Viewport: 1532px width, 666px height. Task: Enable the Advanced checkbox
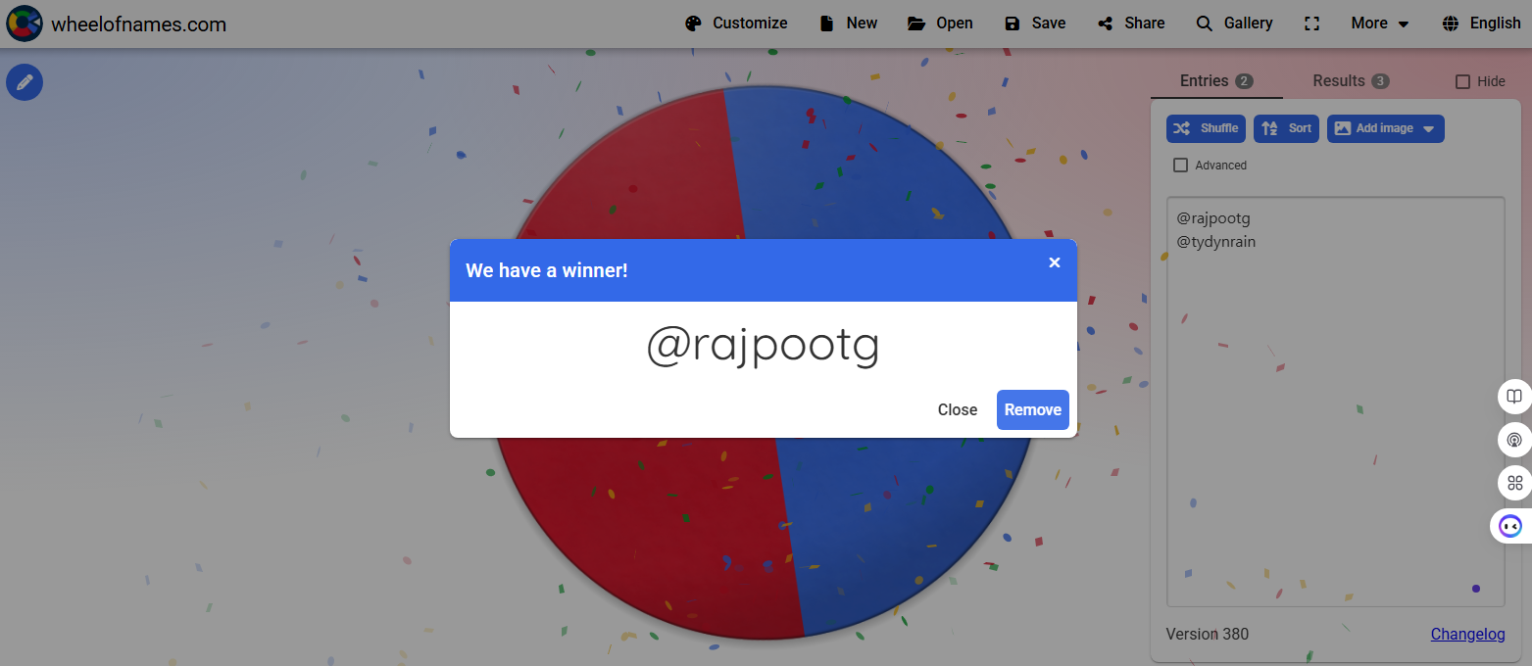click(1181, 166)
